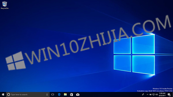
Task: Open the network status icon
Action: [x=154, y=95]
